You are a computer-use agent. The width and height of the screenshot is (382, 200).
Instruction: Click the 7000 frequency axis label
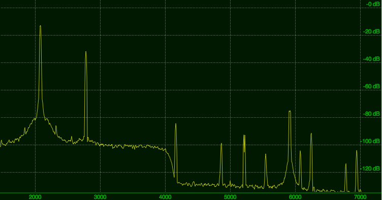(360, 197)
